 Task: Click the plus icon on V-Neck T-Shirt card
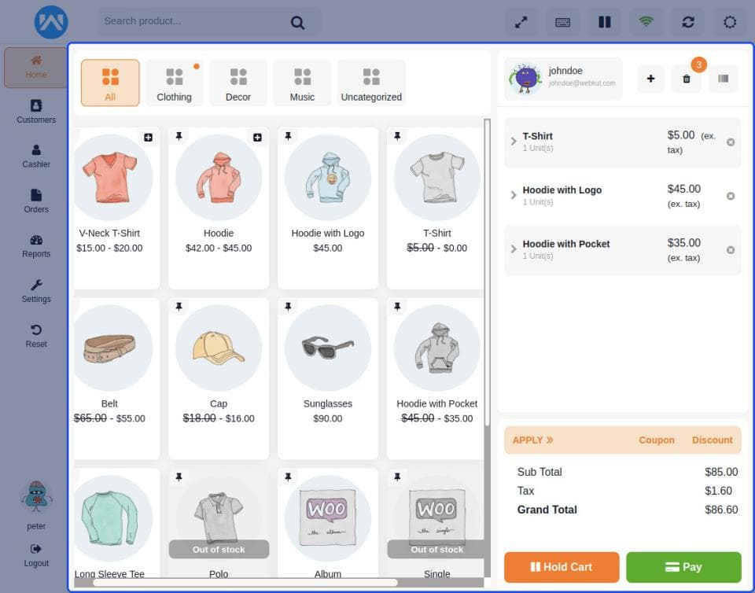149,138
